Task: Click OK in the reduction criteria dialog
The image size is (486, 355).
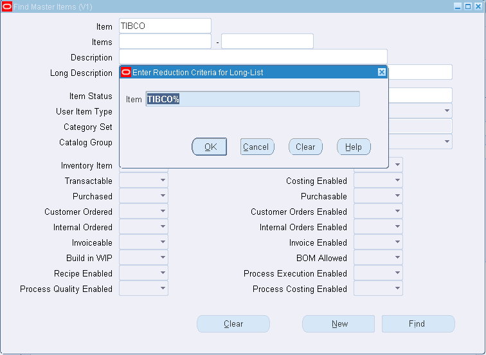Action: 210,147
